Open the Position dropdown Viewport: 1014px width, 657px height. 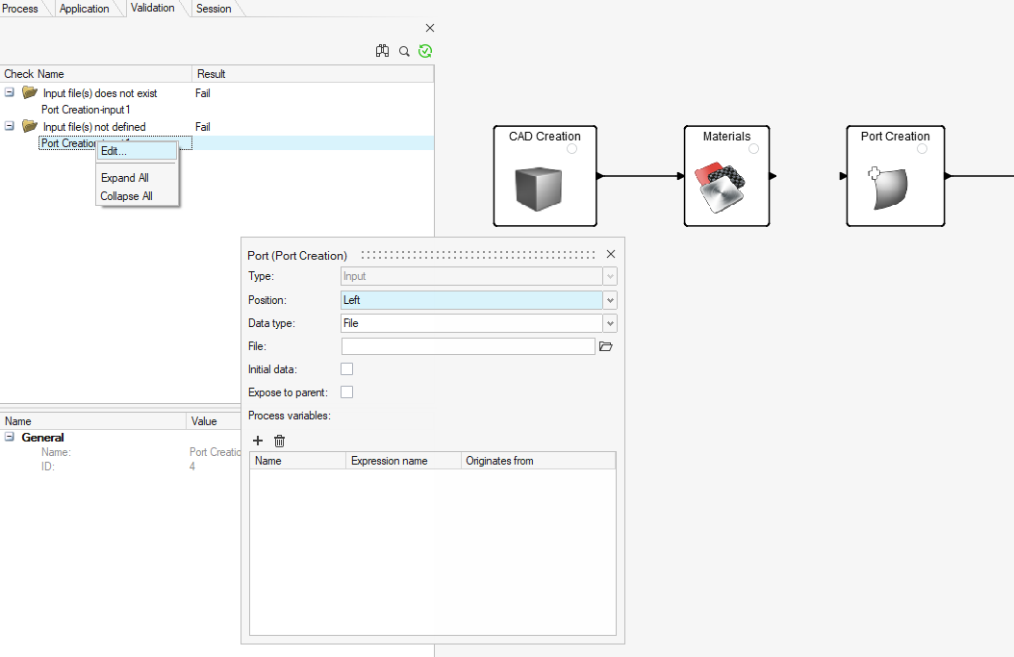point(610,300)
